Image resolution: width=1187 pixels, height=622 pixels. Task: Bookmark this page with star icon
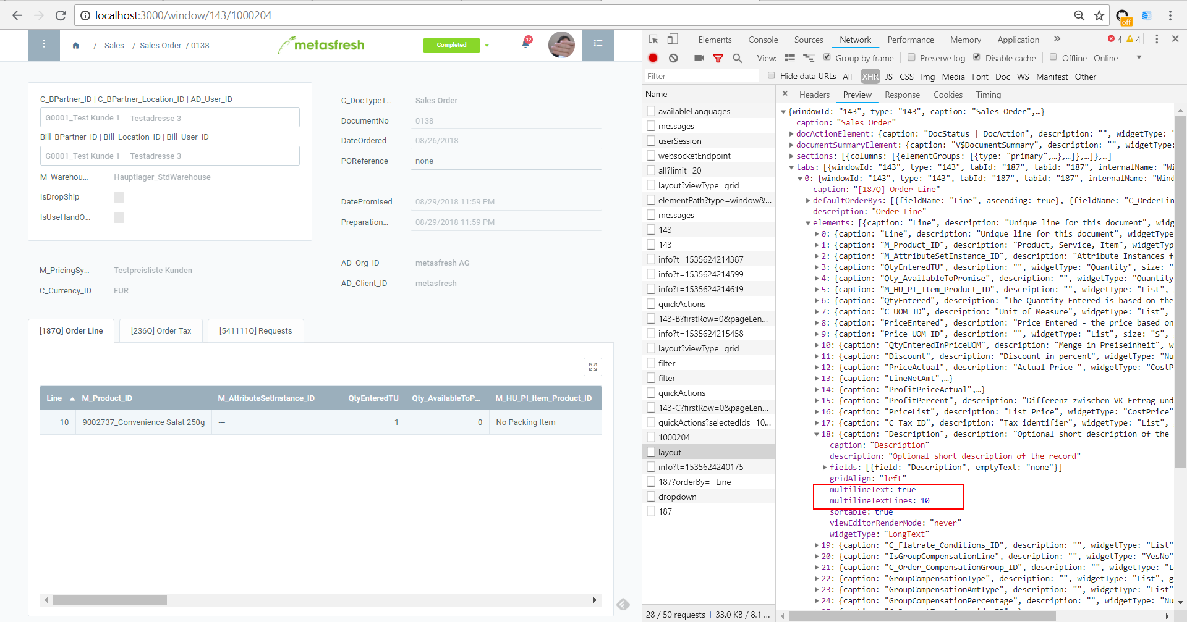coord(1099,15)
